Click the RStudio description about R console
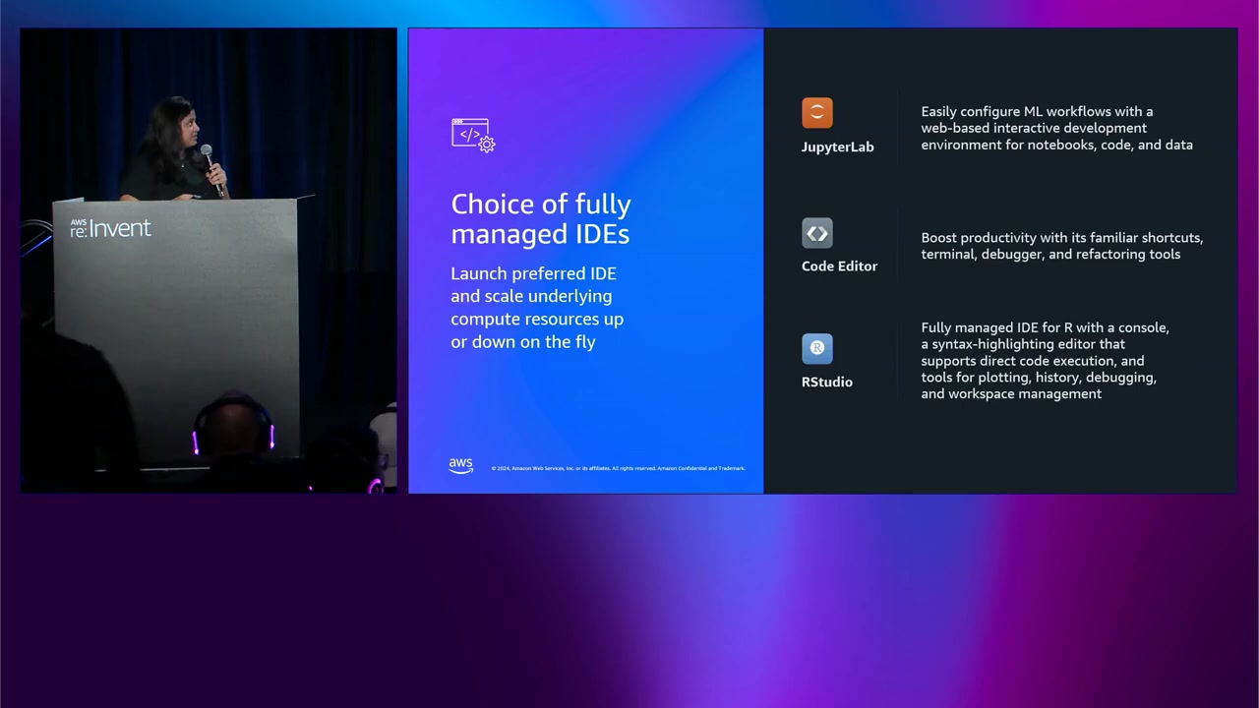Screen dimensions: 1259x708 pyautogui.click(x=1045, y=360)
